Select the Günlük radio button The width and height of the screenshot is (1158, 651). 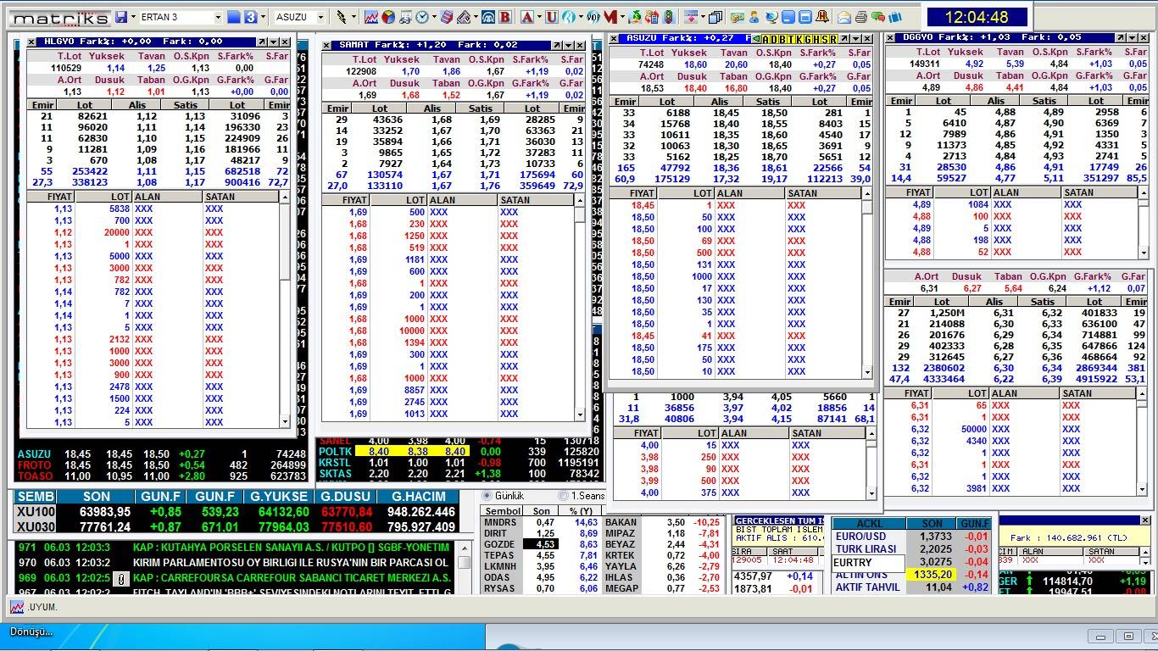pyautogui.click(x=487, y=496)
